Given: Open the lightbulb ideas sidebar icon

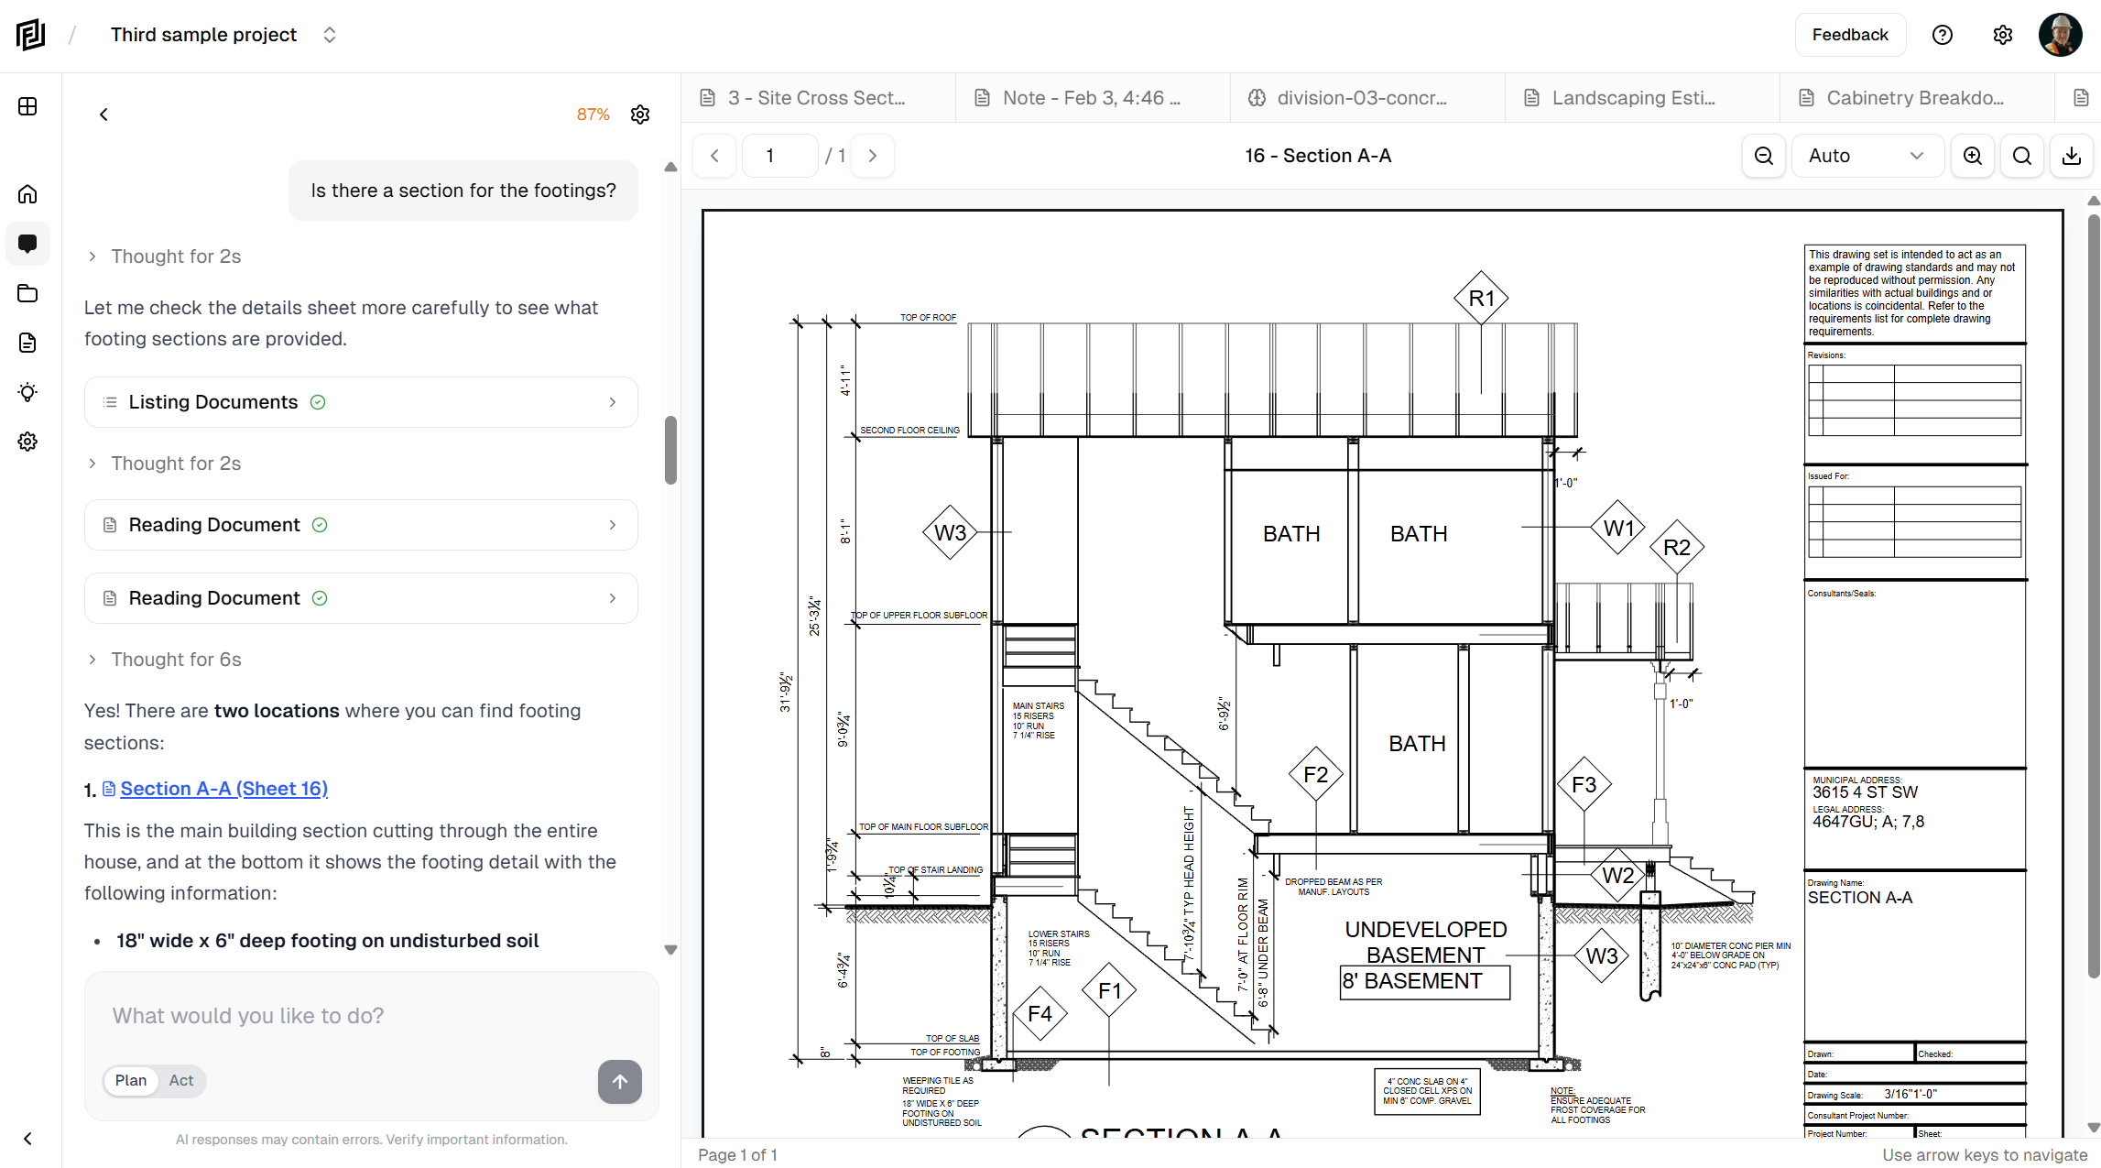Looking at the screenshot, I should [x=27, y=392].
